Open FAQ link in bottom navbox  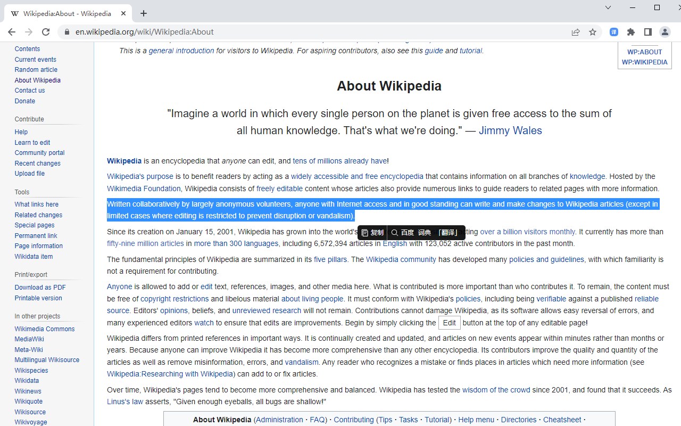tap(317, 420)
